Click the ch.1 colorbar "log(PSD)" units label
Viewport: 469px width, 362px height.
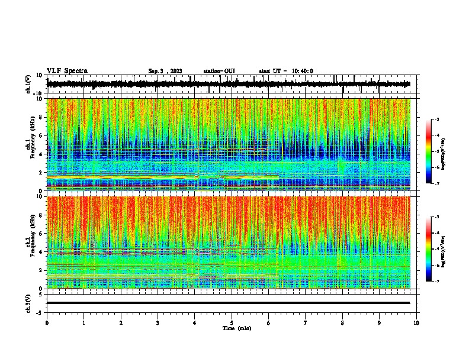[x=443, y=154]
